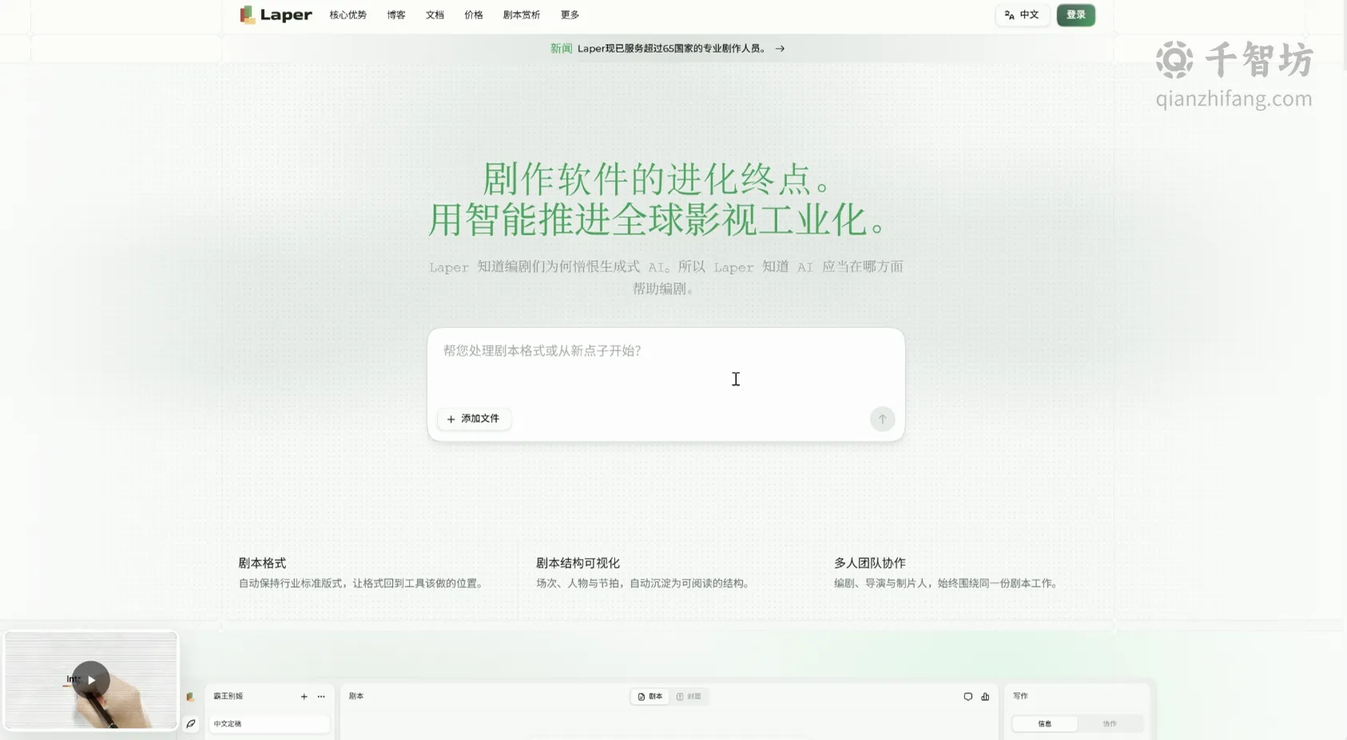
Task: Open the 价格 pricing page
Action: pos(474,15)
